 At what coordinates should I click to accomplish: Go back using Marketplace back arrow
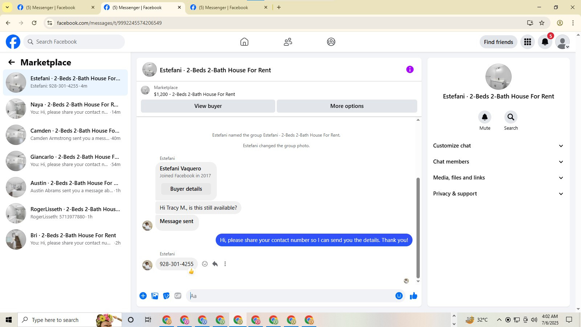pyautogui.click(x=12, y=62)
